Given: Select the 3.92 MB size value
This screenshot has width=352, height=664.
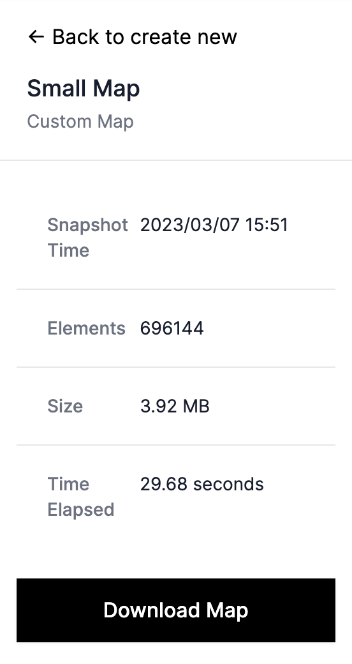Looking at the screenshot, I should point(175,406).
